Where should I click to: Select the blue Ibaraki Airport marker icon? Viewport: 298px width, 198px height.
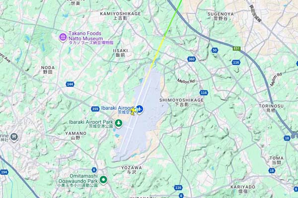point(140,109)
